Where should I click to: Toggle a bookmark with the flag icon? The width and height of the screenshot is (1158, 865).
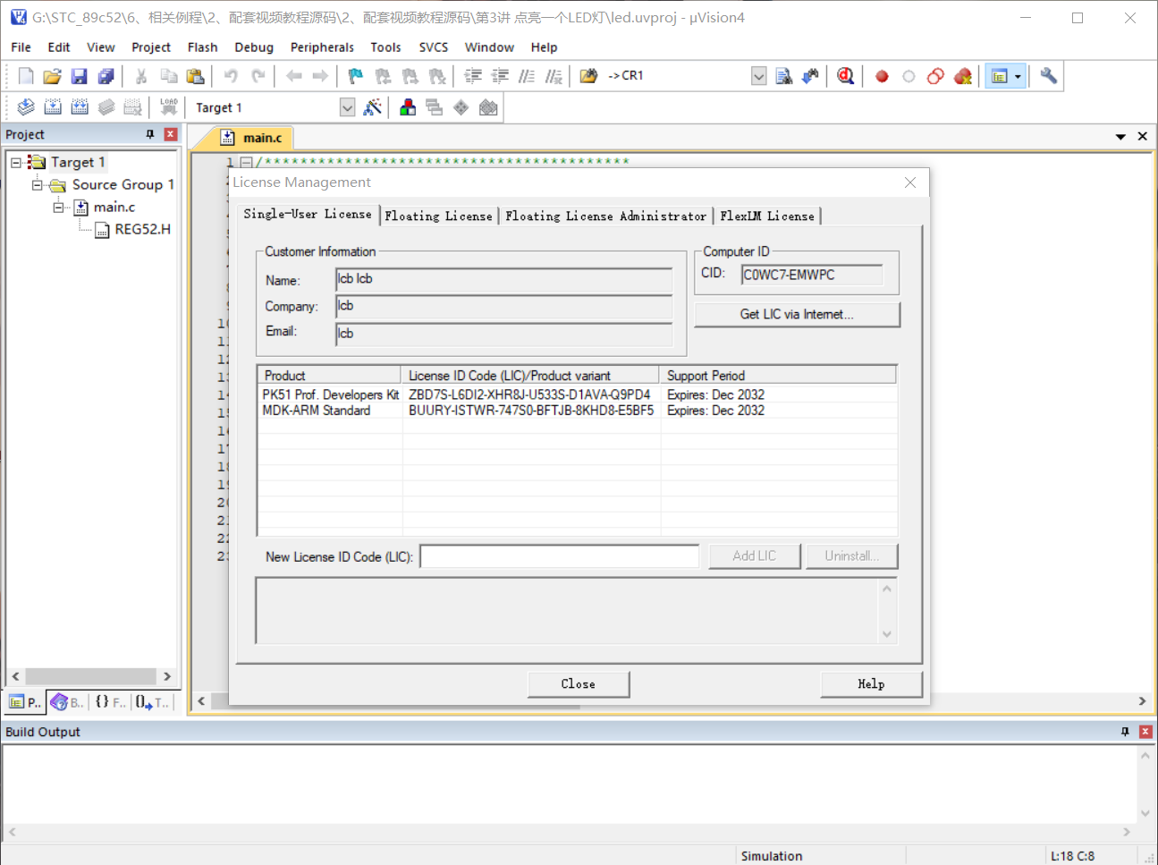(356, 76)
